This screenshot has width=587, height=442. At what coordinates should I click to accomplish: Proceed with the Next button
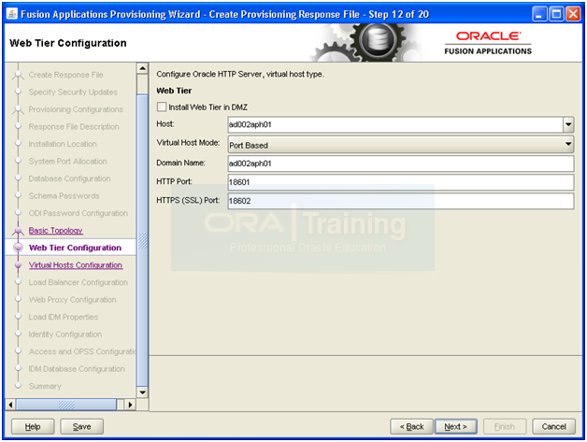(455, 426)
